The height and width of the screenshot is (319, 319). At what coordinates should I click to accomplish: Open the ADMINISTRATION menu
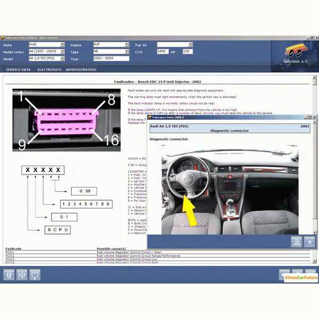click(81, 70)
